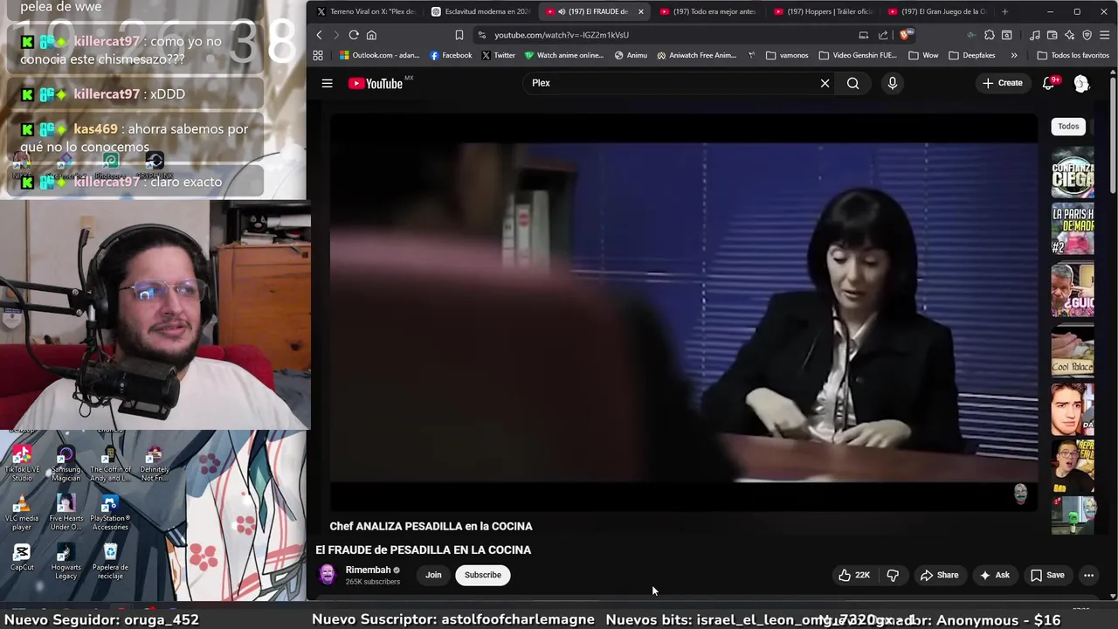
Task: Click the address bar URL youtube.com/watch
Action: click(x=561, y=35)
